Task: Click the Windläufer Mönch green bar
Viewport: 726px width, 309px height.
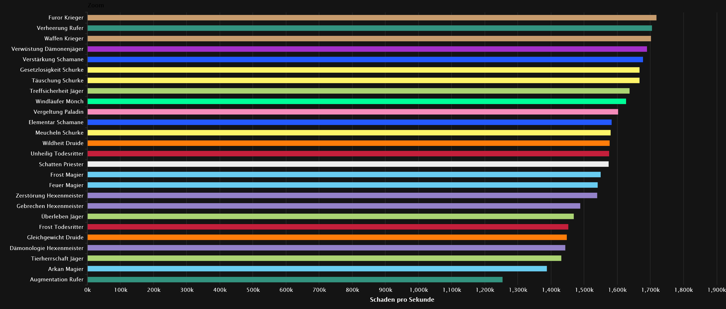Action: tap(357, 101)
